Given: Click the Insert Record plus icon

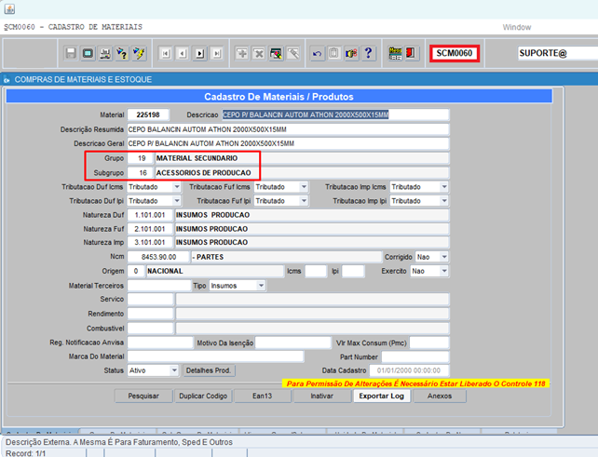Looking at the screenshot, I should pyautogui.click(x=242, y=53).
